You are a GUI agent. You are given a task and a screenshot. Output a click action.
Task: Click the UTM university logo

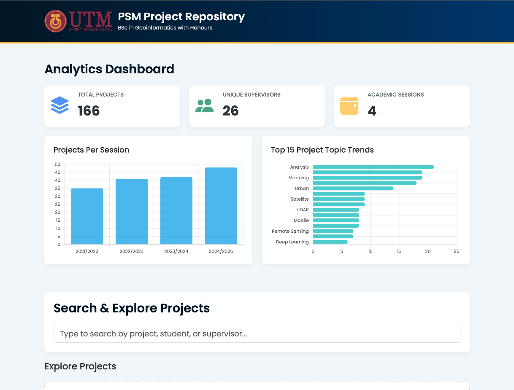pyautogui.click(x=78, y=21)
